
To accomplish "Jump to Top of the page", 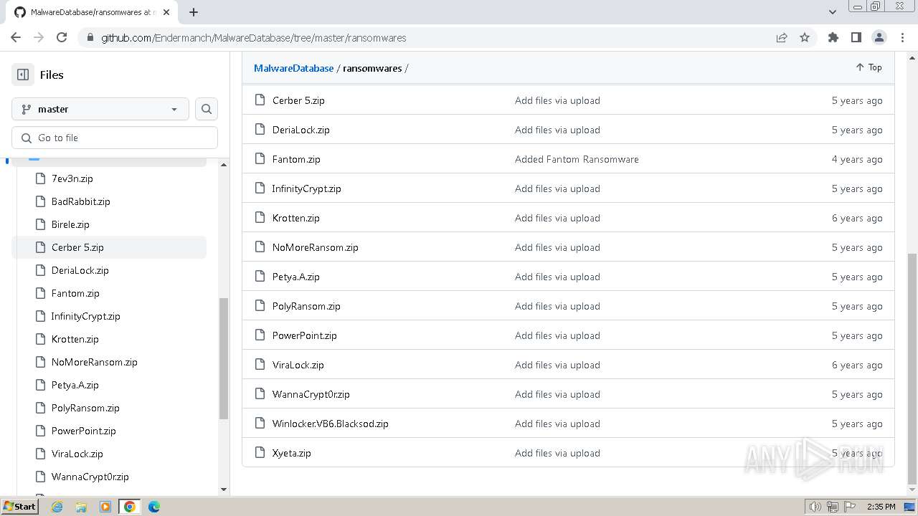I will pos(869,67).
